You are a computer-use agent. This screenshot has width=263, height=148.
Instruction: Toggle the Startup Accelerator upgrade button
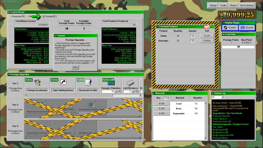[x=37, y=90]
